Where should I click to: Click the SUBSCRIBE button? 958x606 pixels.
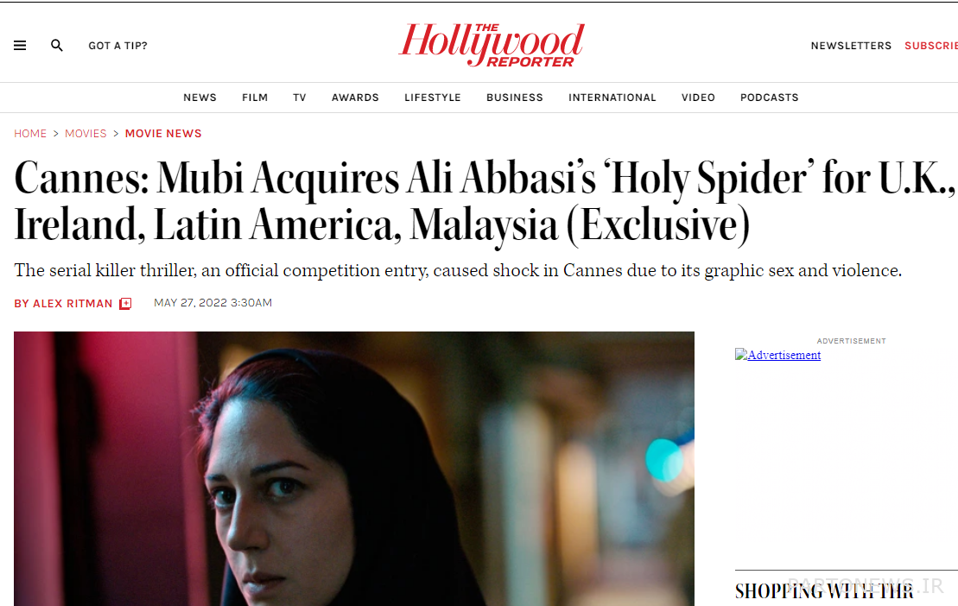pos(931,46)
